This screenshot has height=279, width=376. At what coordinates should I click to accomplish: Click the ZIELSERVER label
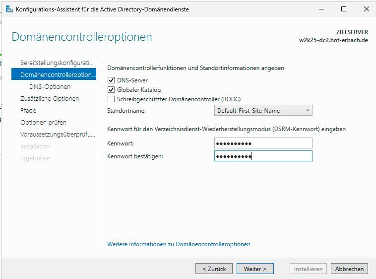coord(352,32)
